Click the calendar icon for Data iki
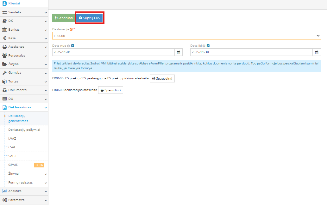Viewport: 327px width, 205px height. point(317,52)
